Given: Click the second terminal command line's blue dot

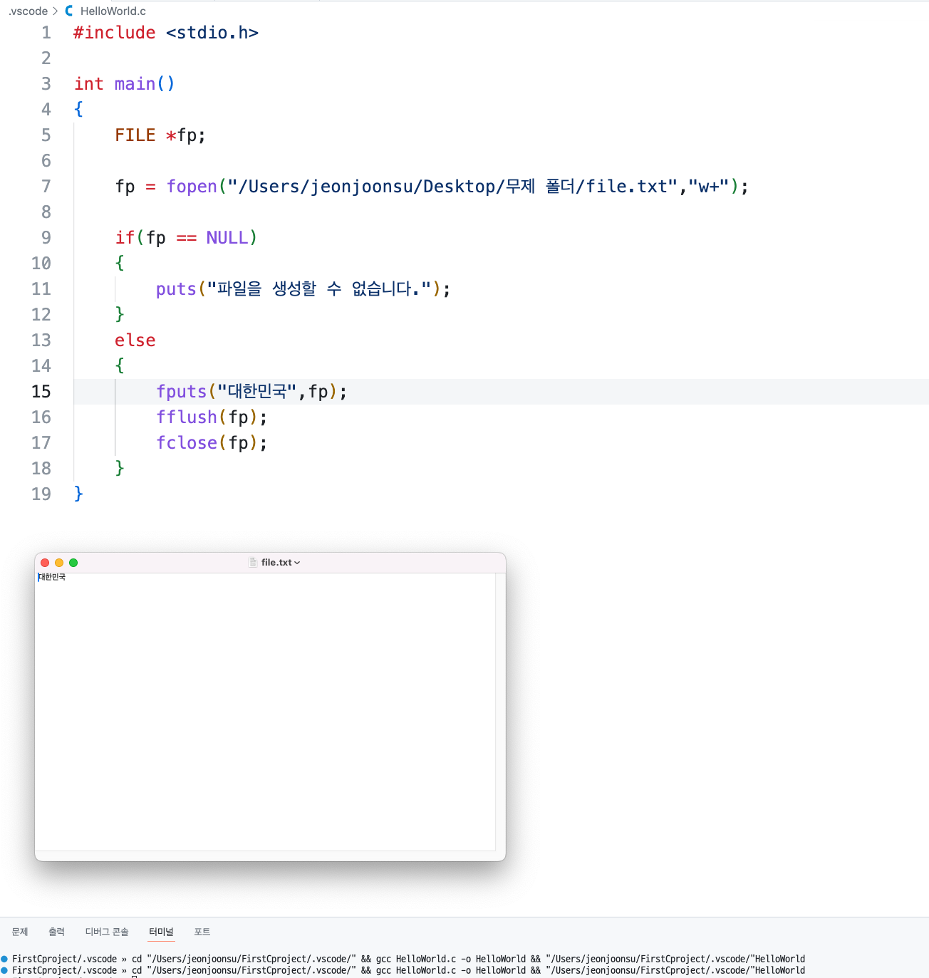Looking at the screenshot, I should pos(4,970).
